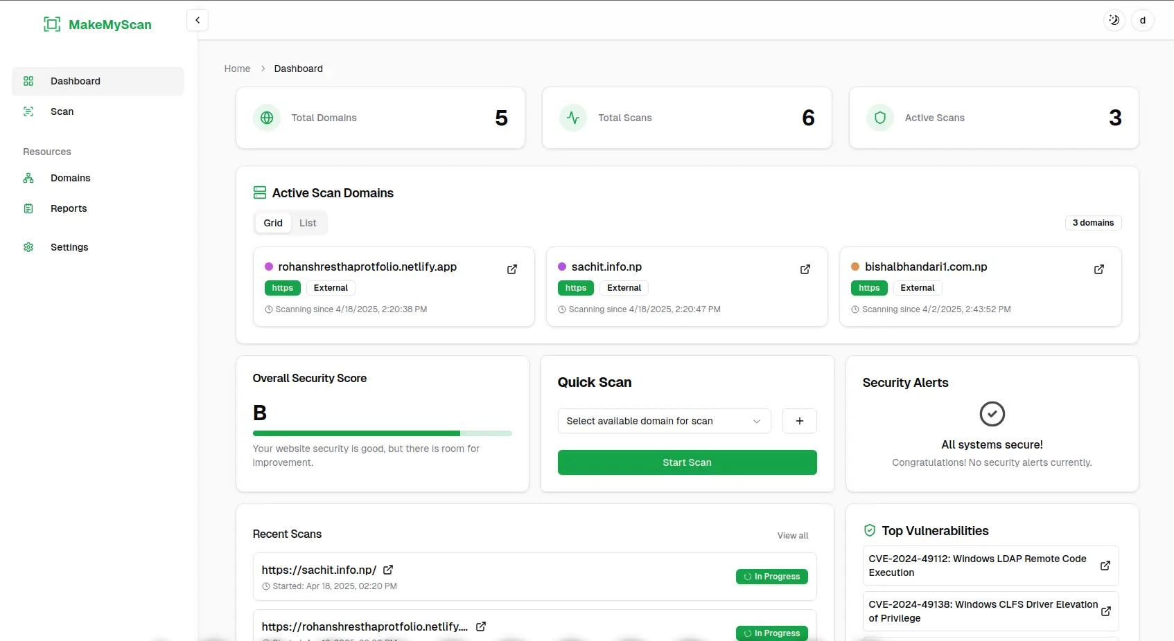The height and width of the screenshot is (641, 1174).
Task: Click the globe icon on Total Domains card
Action: click(x=267, y=118)
